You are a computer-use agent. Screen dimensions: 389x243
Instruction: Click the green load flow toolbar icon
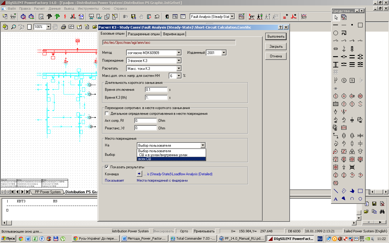(57, 16)
